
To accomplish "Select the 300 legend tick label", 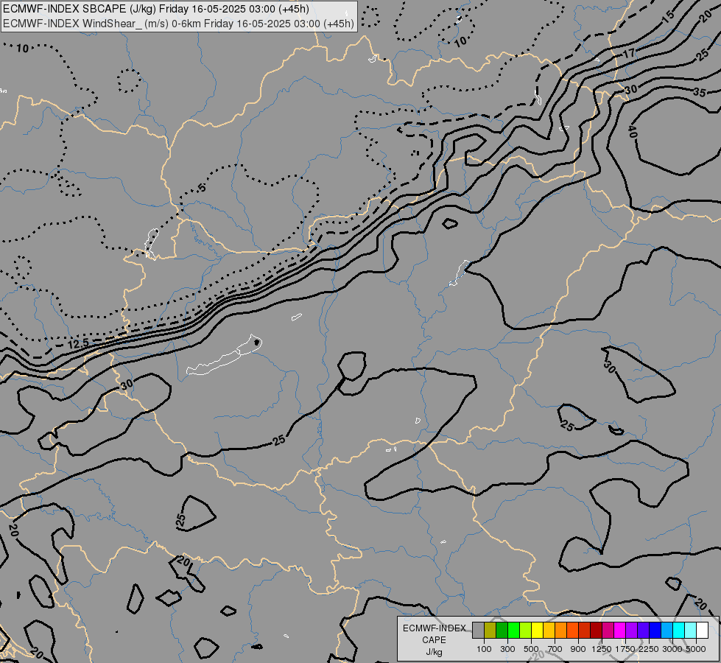I will tap(507, 649).
